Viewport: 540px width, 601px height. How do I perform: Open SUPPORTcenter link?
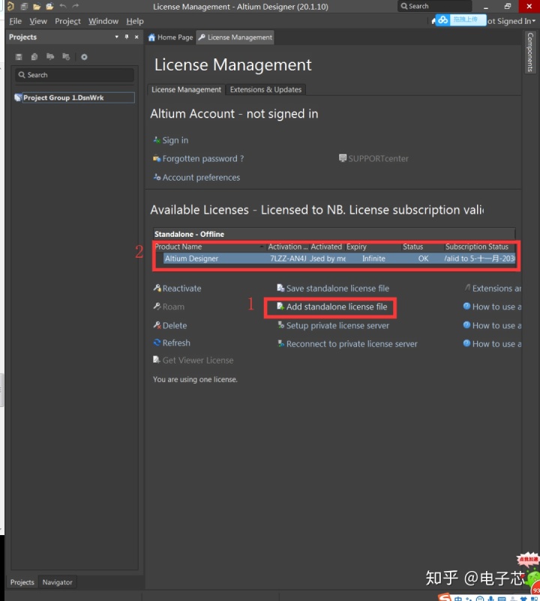(378, 159)
